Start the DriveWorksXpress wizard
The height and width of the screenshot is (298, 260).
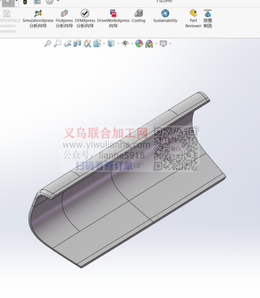(x=113, y=19)
